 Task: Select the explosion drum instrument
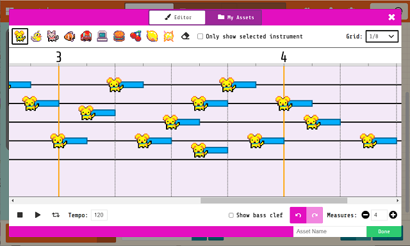pyautogui.click(x=168, y=36)
